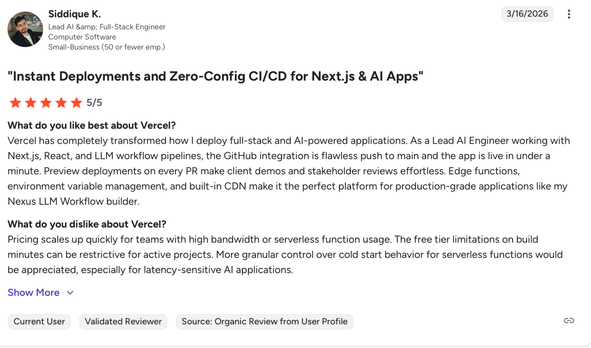Image resolution: width=591 pixels, height=348 pixels.
Task: Select the Validated Reviewer tag
Action: [x=123, y=322]
